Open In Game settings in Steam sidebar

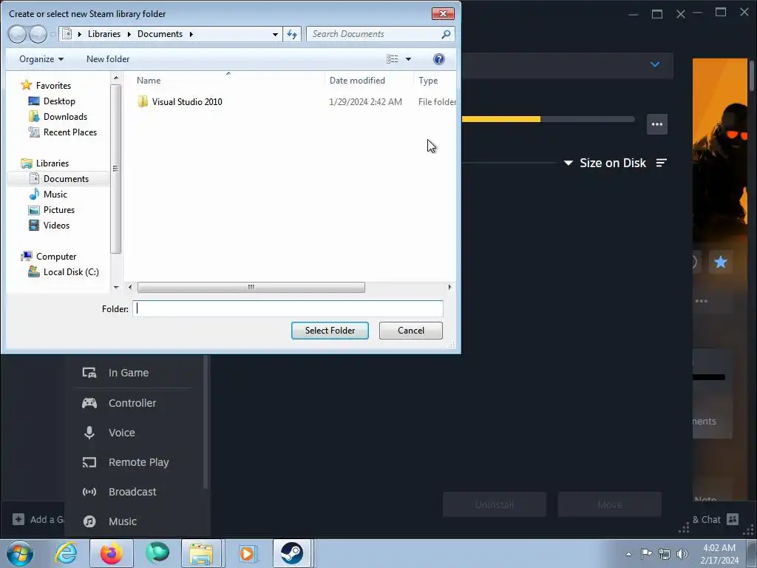click(x=129, y=373)
